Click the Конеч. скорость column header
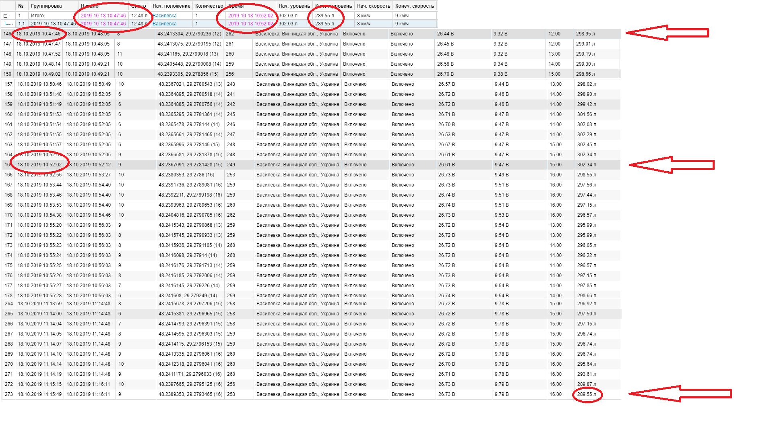The height and width of the screenshot is (435, 773). 414,6
